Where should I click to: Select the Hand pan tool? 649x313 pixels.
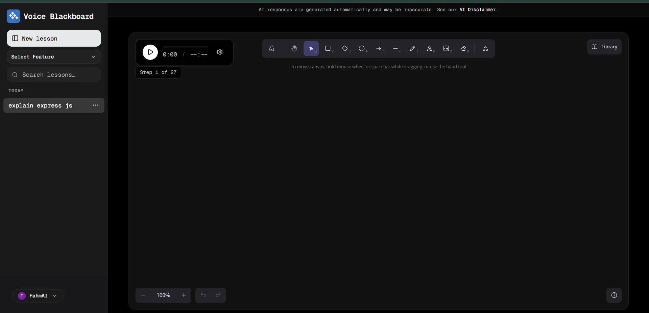(x=294, y=49)
